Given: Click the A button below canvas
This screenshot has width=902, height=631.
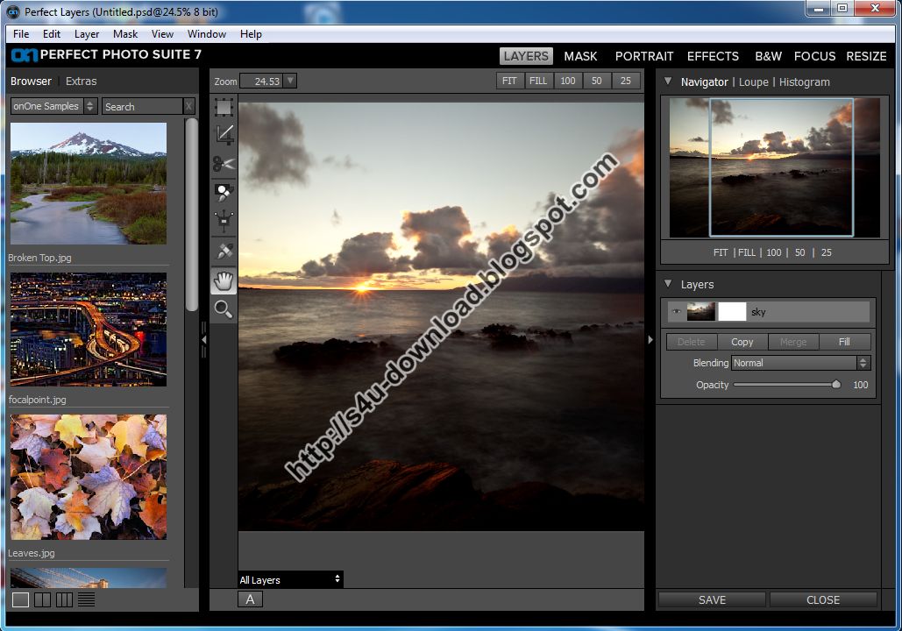Looking at the screenshot, I should point(250,599).
